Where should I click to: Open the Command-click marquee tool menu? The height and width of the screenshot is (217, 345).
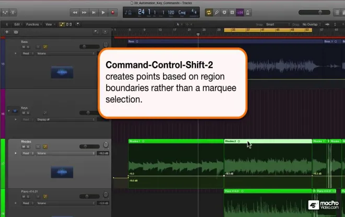[x=189, y=25]
